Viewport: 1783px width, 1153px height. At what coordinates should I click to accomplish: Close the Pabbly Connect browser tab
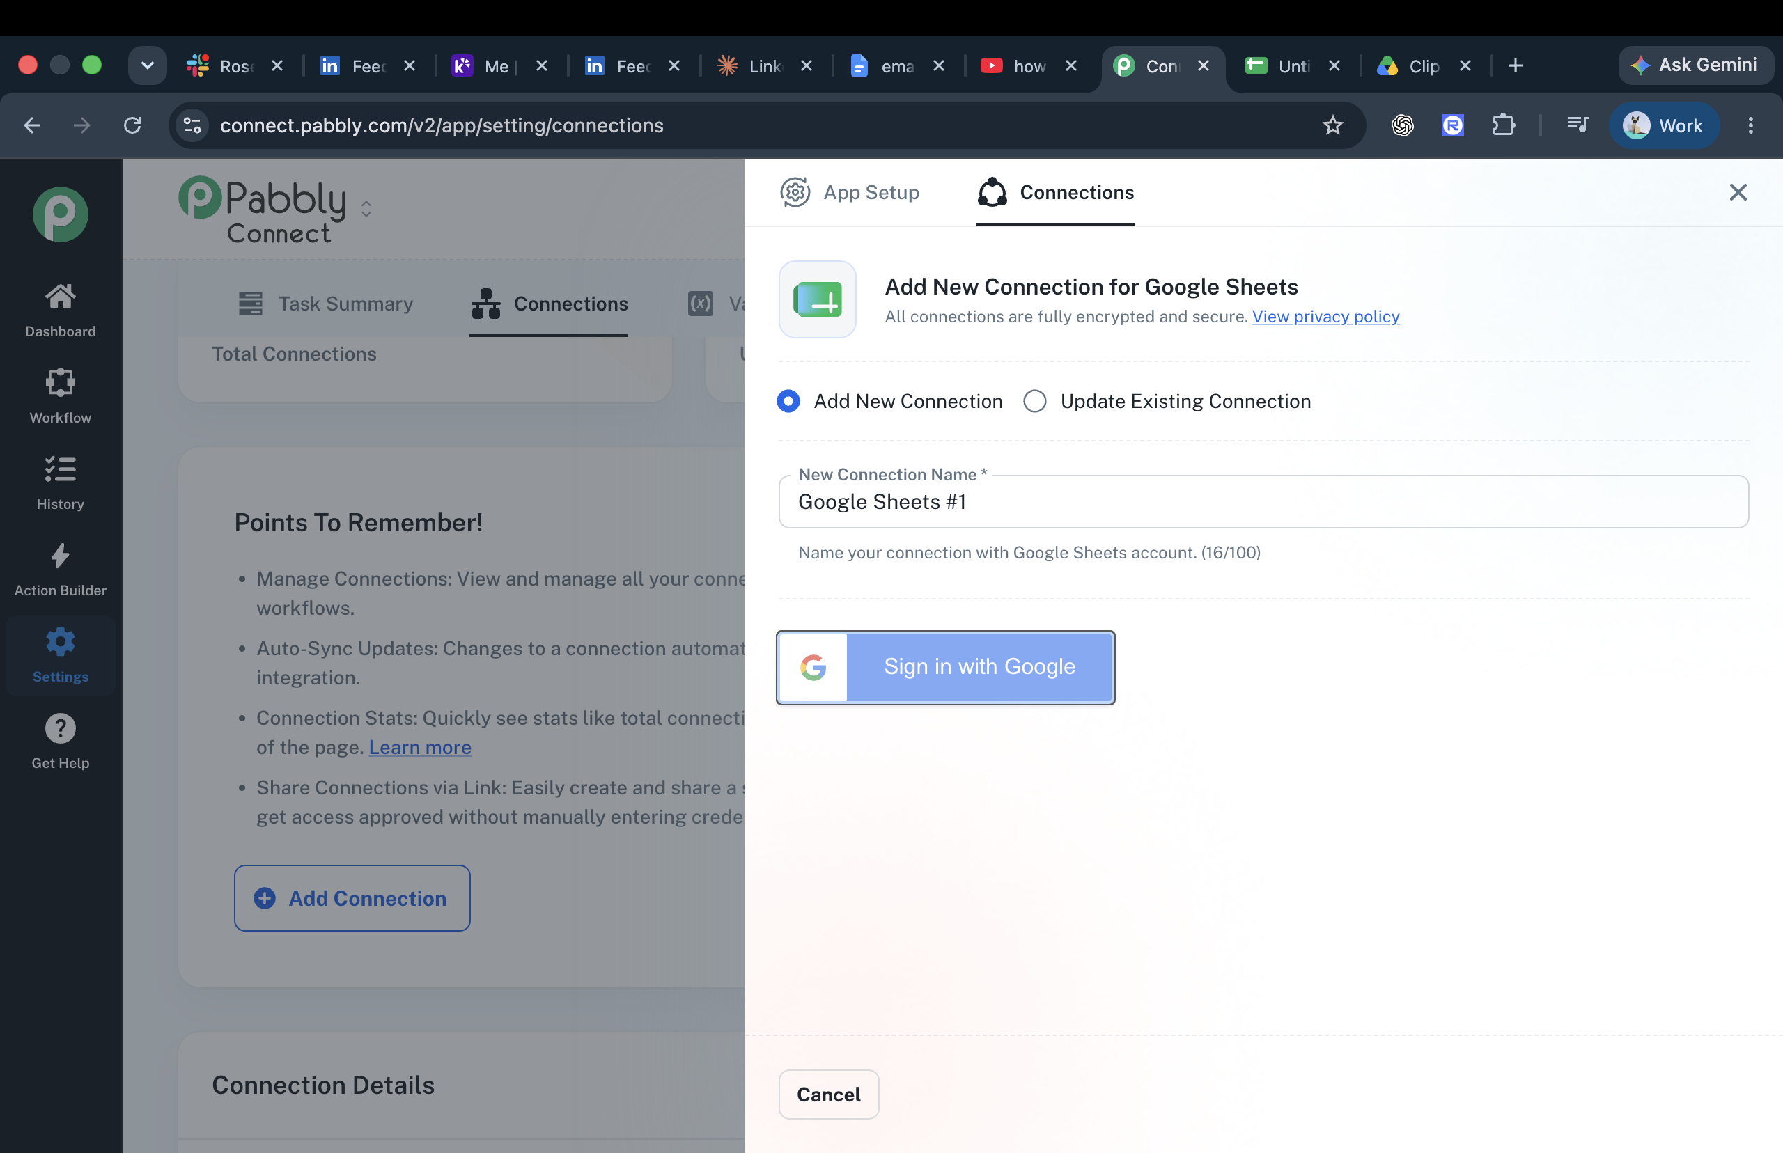click(1204, 66)
